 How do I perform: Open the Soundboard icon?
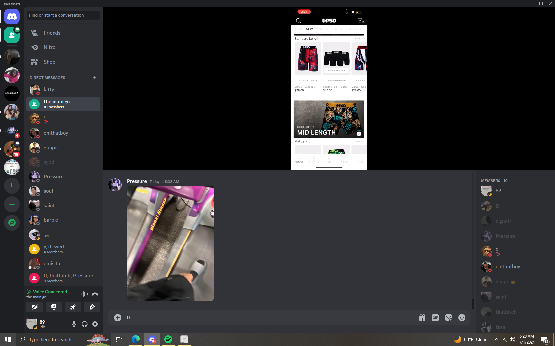tap(92, 307)
